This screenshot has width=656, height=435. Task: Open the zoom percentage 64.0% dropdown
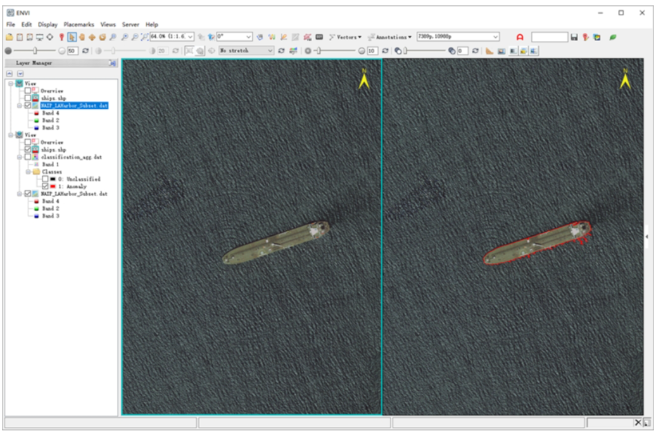[x=190, y=37]
